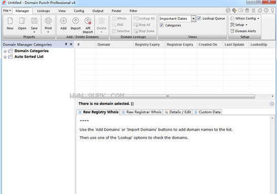Screen dimensions: 277x194
Task: Select the Raw Registrar Whois tab
Action: click(x=141, y=112)
